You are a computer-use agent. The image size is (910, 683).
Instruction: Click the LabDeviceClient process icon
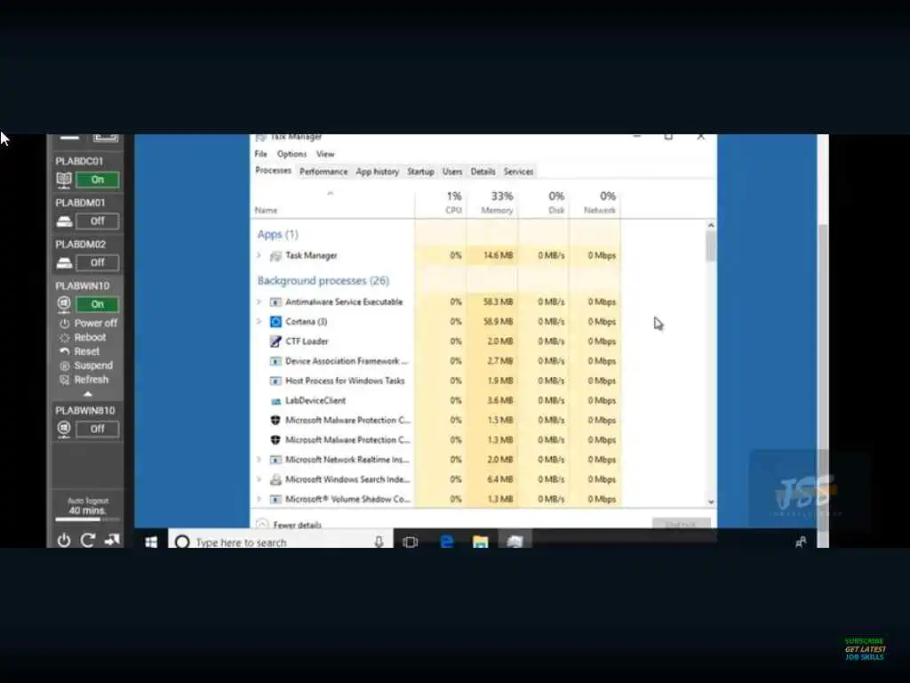point(275,401)
